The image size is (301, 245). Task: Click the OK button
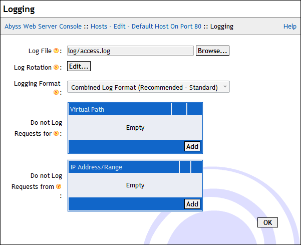[x=267, y=222]
